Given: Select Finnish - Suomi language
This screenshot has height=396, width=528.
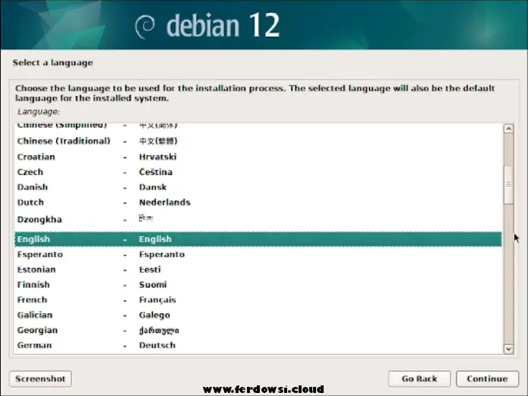Looking at the screenshot, I should [x=34, y=285].
